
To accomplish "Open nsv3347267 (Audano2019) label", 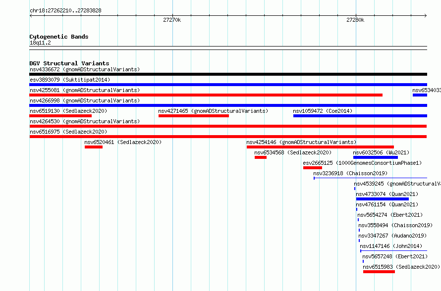I will [392, 236].
